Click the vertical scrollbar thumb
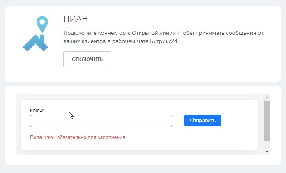286x173 pixels. click(x=267, y=121)
